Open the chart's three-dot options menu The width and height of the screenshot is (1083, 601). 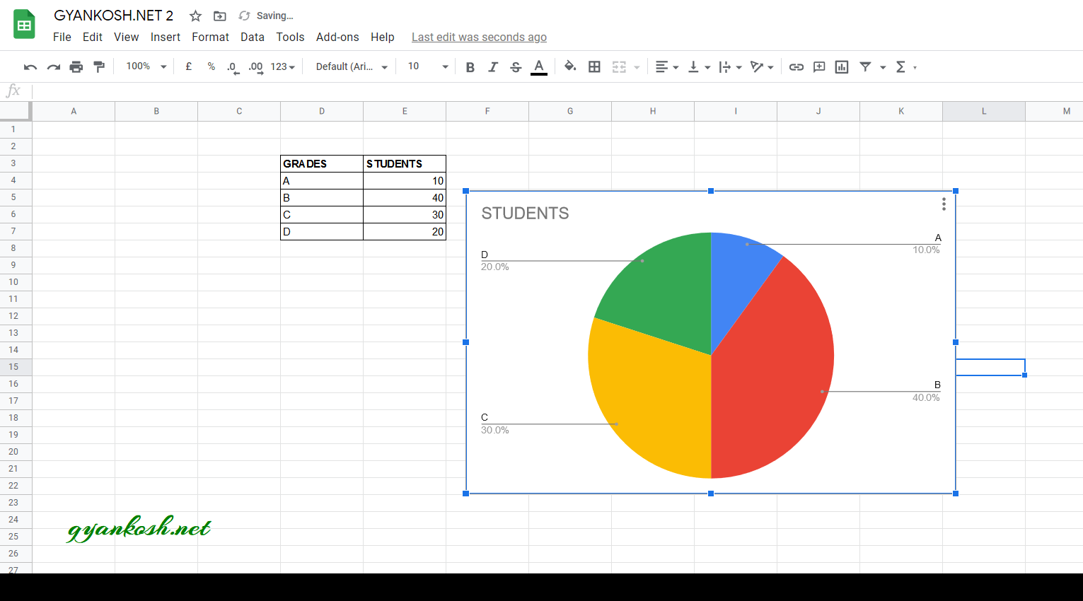(x=944, y=204)
